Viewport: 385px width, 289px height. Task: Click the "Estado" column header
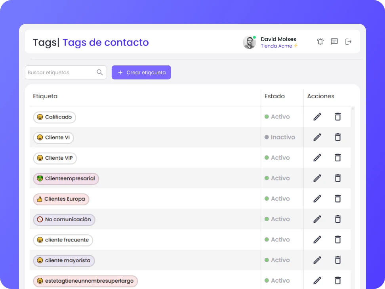274,96
